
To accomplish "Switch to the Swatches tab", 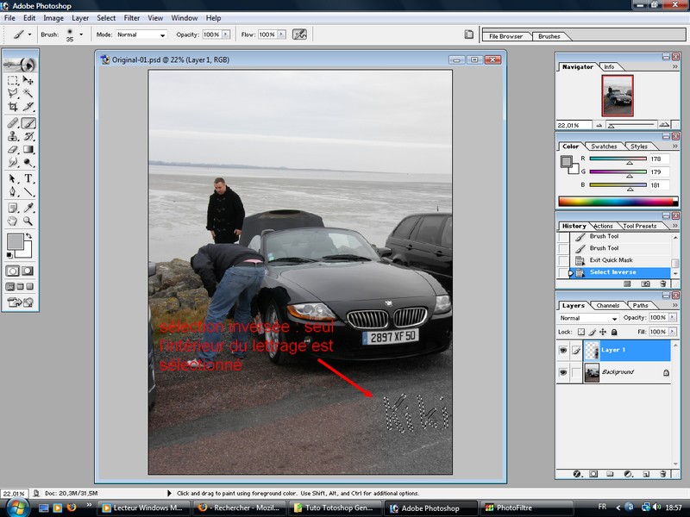I will tap(604, 146).
